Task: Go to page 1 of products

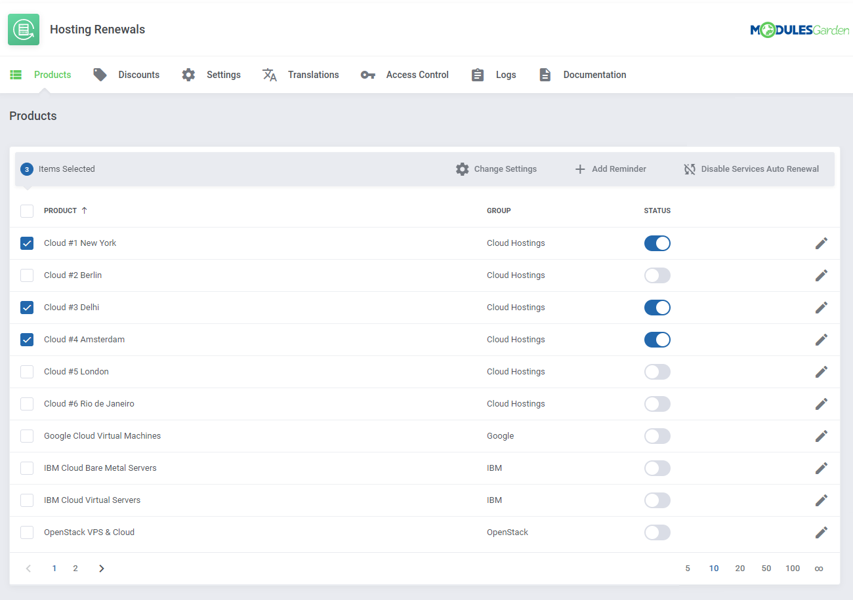Action: [x=54, y=569]
